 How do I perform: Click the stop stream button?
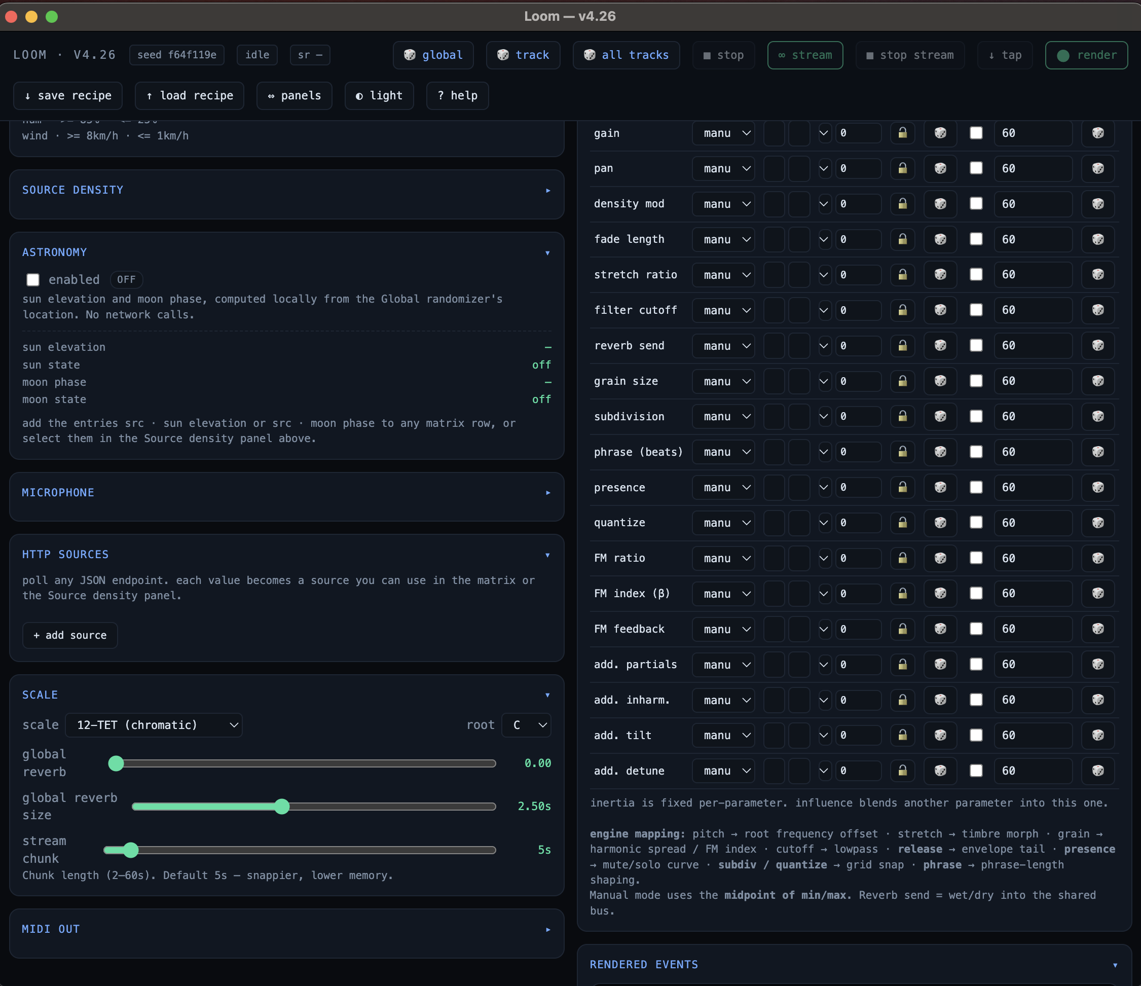click(910, 55)
